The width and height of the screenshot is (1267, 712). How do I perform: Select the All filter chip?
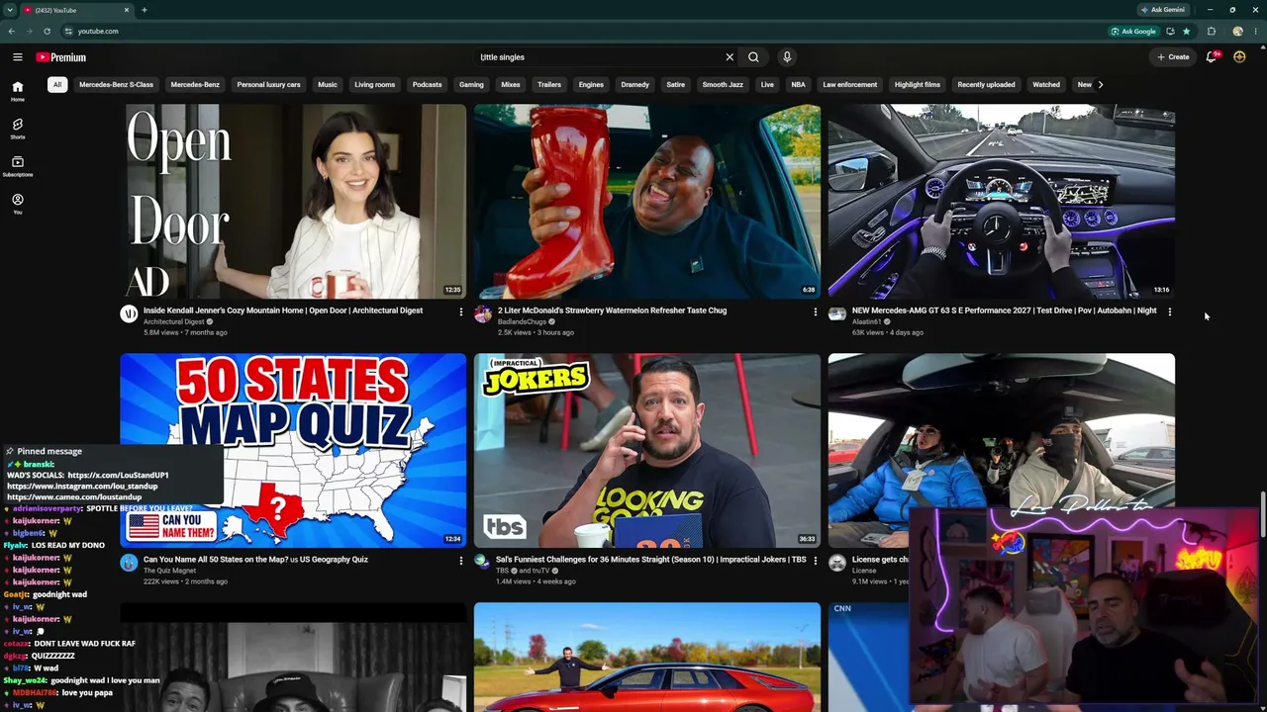point(57,84)
